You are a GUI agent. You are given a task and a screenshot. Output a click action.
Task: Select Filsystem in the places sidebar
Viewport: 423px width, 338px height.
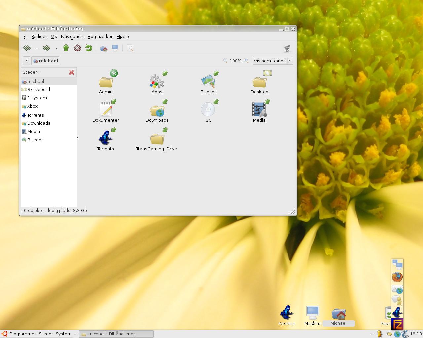point(49,98)
